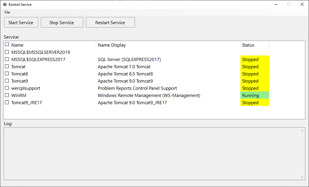This screenshot has height=187, width=309.
Task: Click the Kontrol Service app icon in title bar
Action: pyautogui.click(x=5, y=4)
